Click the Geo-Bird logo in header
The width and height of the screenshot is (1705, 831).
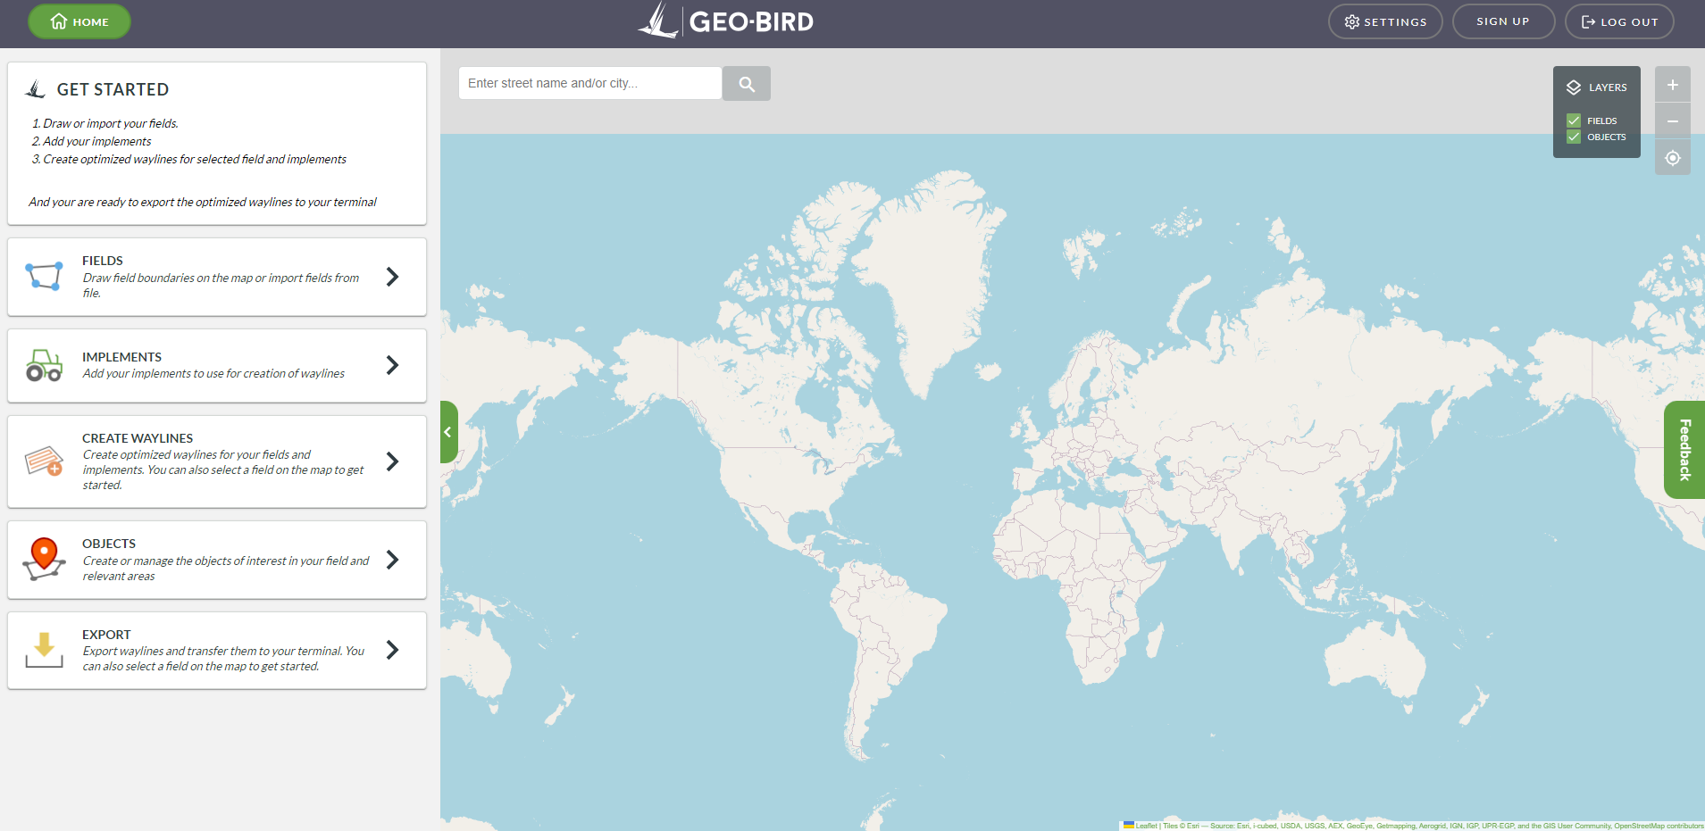tap(726, 21)
